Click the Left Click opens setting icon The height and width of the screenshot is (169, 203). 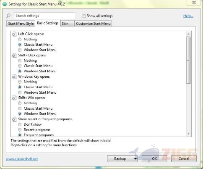click(x=14, y=34)
